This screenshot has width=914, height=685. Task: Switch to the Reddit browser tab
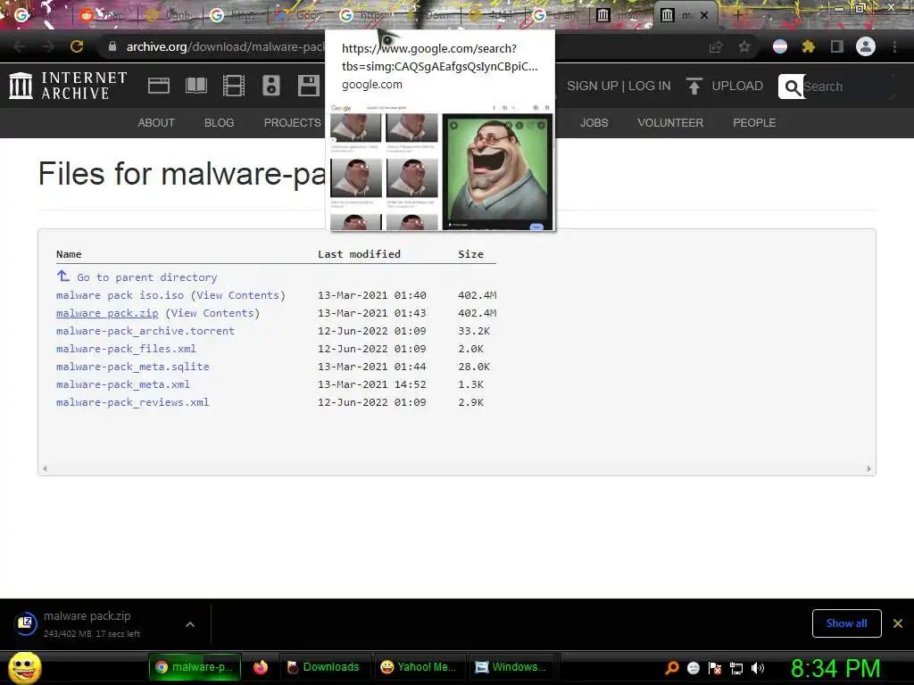[105, 15]
